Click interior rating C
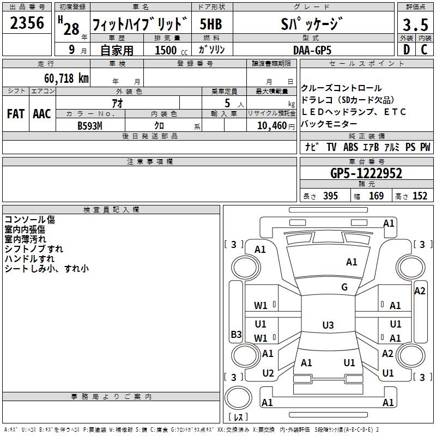 click(x=424, y=50)
